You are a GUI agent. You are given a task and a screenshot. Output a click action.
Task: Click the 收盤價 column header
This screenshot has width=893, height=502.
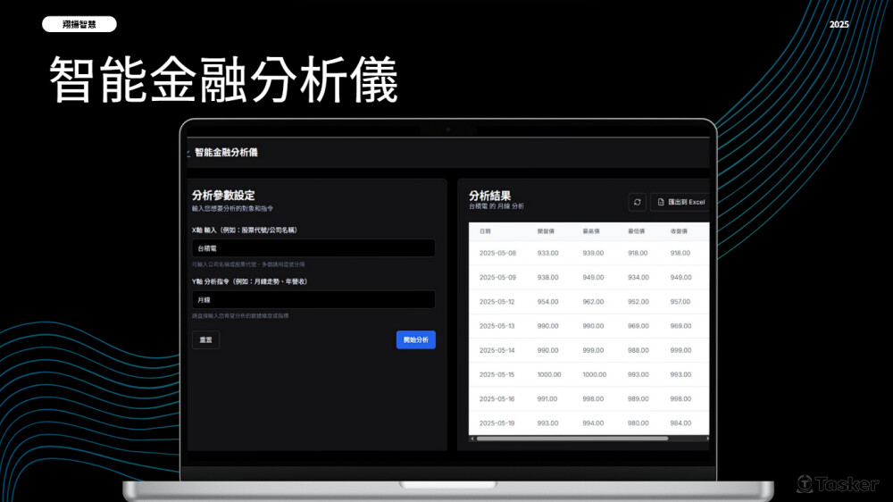[679, 231]
